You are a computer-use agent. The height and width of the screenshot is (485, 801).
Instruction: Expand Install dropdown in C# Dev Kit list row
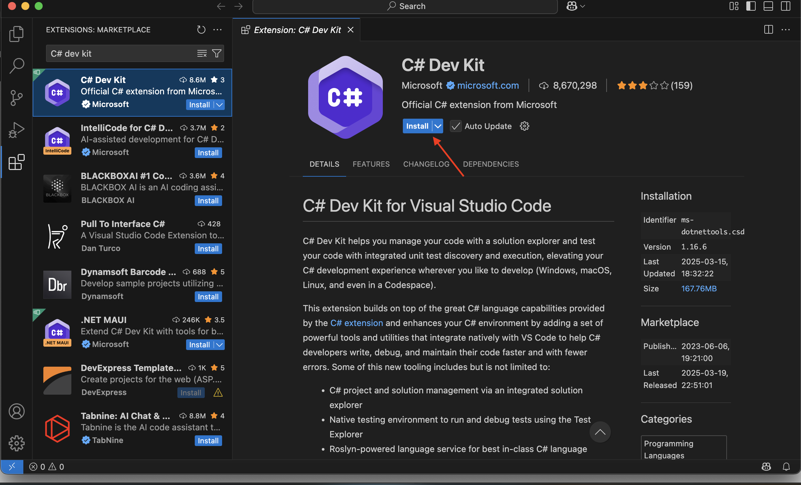coord(219,105)
